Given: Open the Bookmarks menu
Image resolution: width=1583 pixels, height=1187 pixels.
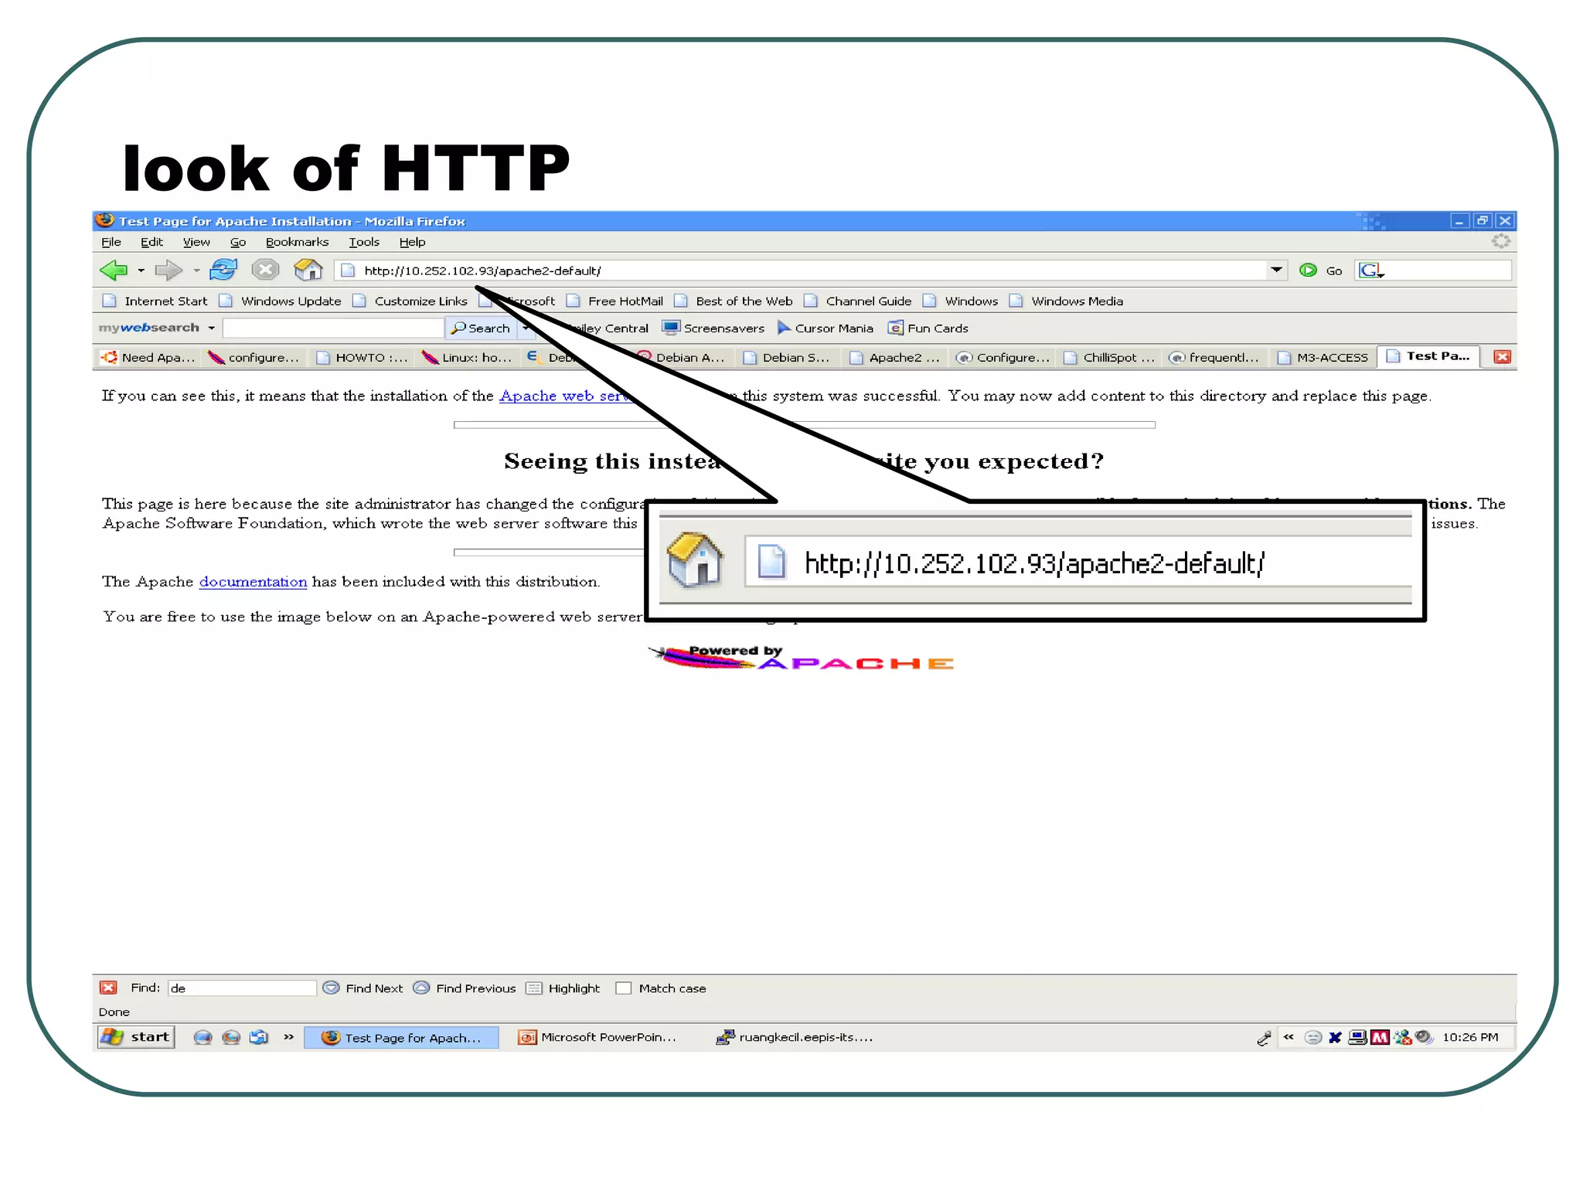Looking at the screenshot, I should (x=298, y=242).
